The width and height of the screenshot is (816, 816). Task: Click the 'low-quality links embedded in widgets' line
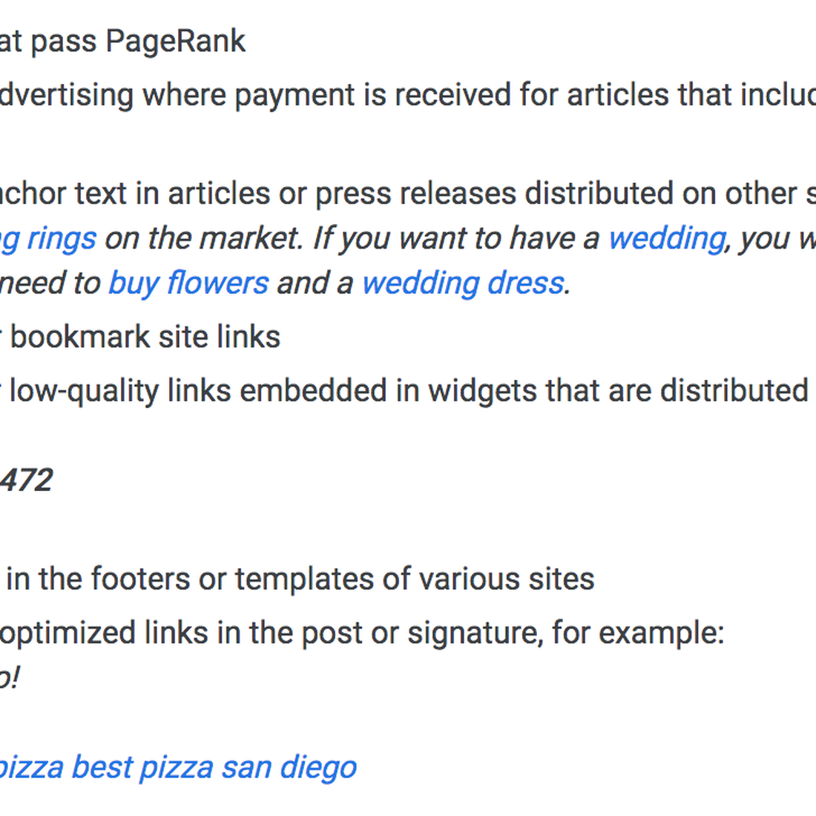tap(408, 391)
